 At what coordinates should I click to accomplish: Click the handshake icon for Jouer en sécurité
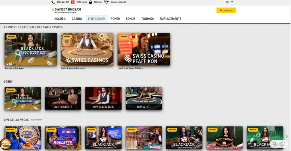tap(106, 2)
